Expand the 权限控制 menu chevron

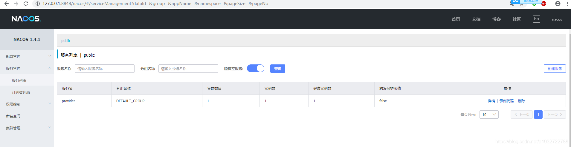click(x=50, y=104)
